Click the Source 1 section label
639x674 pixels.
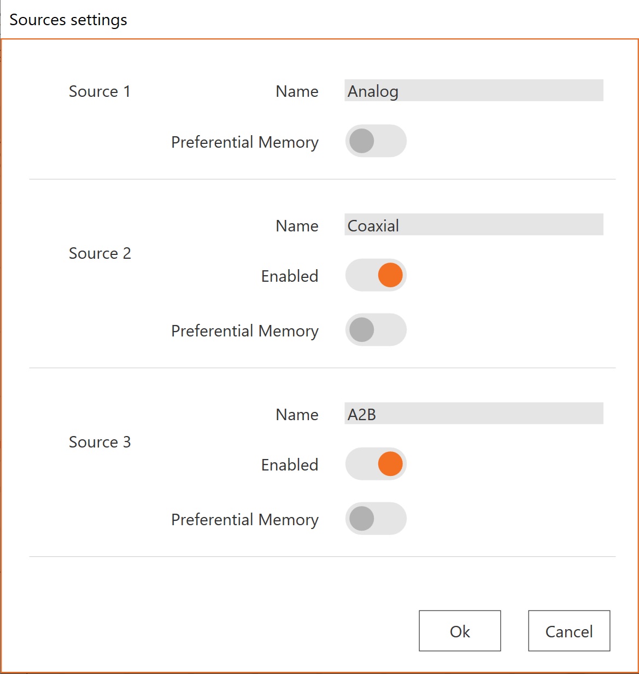pos(100,91)
